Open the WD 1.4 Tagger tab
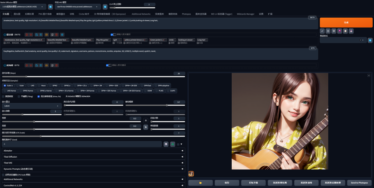The height and width of the screenshot is (188, 374). 222,14
